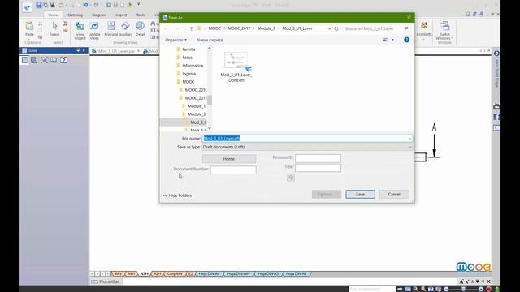Click Save command bar options arrow
The width and height of the screenshot is (520, 292).
pyautogui.click(x=78, y=50)
